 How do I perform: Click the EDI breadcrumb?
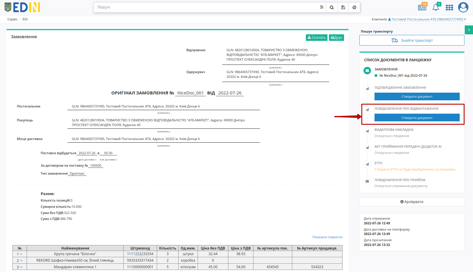(25, 19)
